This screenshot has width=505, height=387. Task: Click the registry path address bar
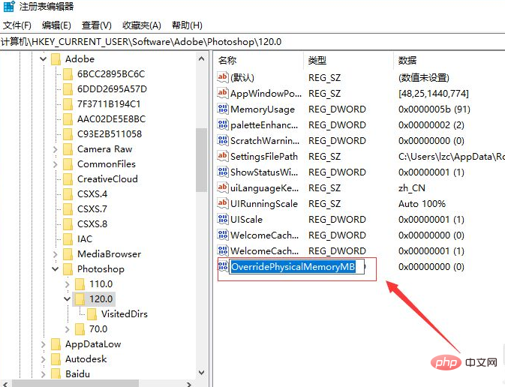tap(252, 42)
